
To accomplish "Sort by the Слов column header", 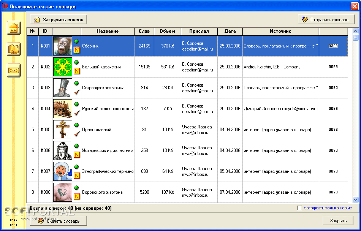I will click(144, 31).
